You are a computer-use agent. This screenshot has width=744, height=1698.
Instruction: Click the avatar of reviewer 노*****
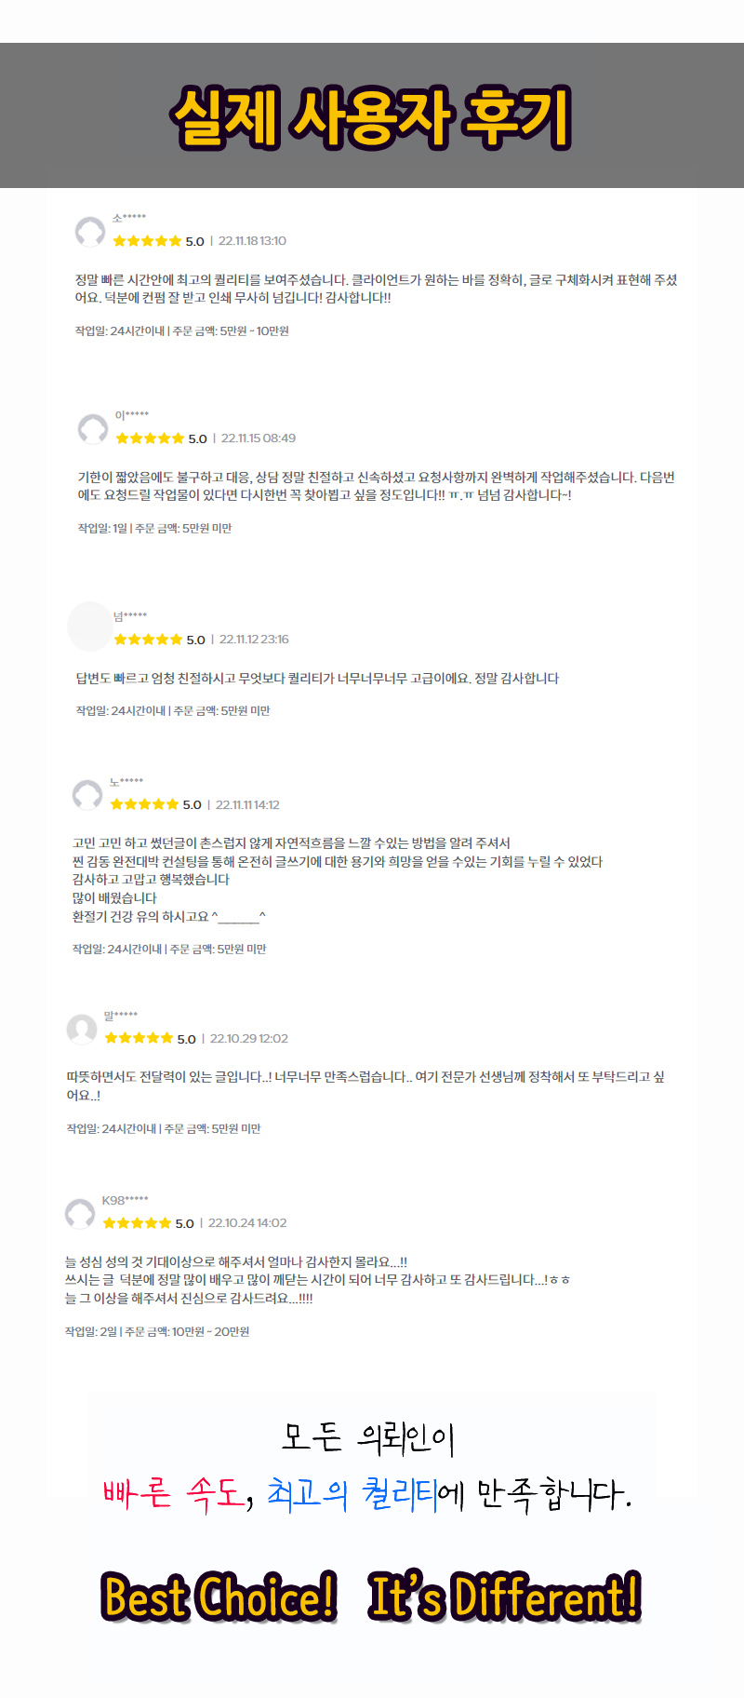(x=87, y=795)
